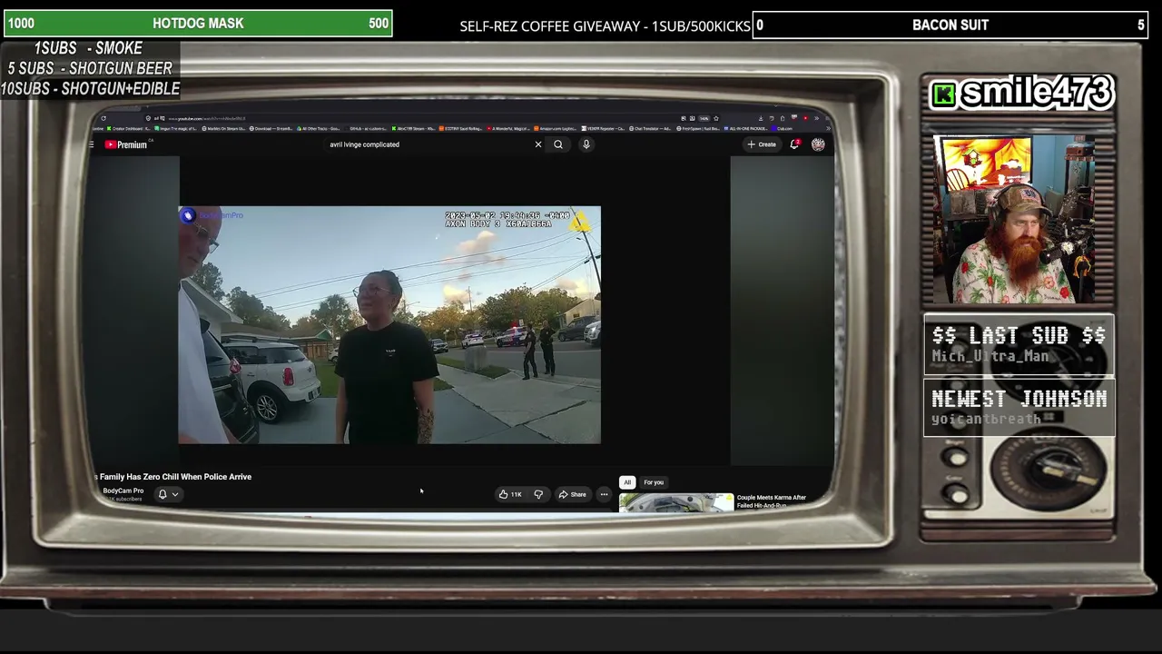
Task: Click the browser address bar URL
Action: (209, 118)
